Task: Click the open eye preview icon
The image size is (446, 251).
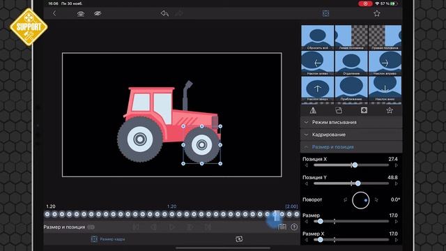Action: (81, 13)
